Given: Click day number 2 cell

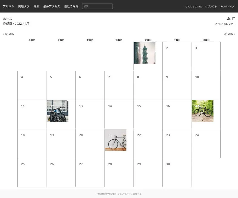Looking at the screenshot, I should click(x=177, y=56).
